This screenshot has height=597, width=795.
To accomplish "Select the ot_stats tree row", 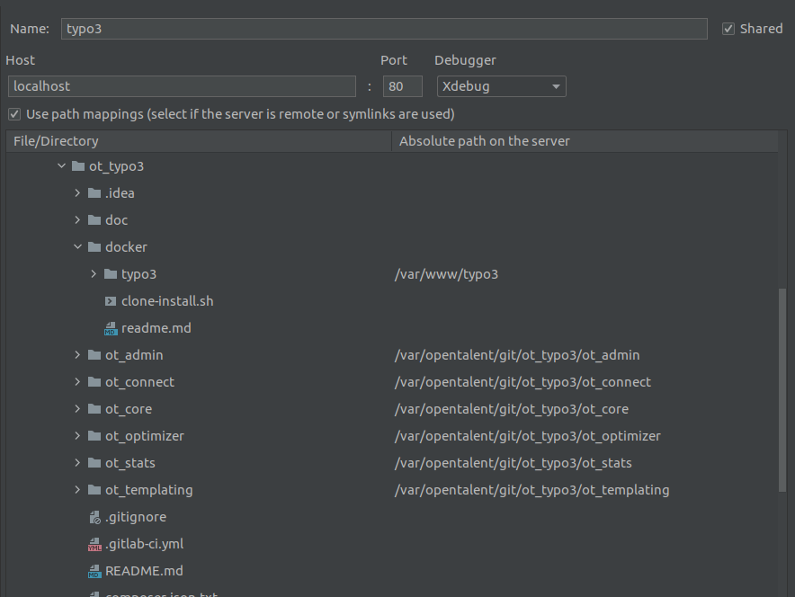I will coord(129,462).
